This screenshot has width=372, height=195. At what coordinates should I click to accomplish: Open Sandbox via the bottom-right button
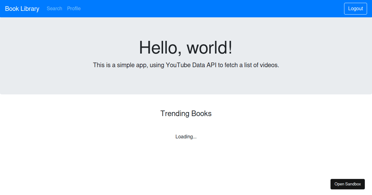click(348, 184)
